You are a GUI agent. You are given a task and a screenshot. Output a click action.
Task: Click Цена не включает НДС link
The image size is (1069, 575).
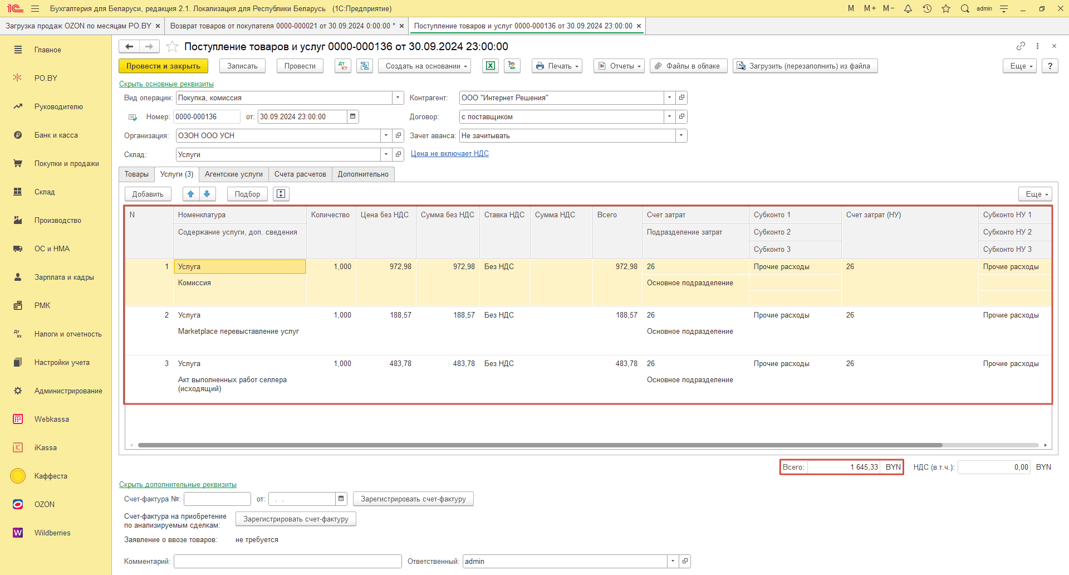(x=450, y=153)
